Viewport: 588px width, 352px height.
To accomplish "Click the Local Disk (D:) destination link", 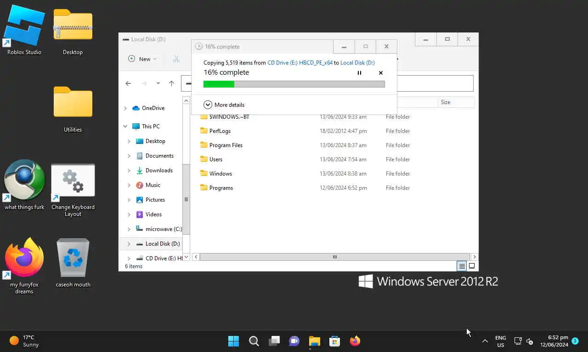I will point(357,63).
